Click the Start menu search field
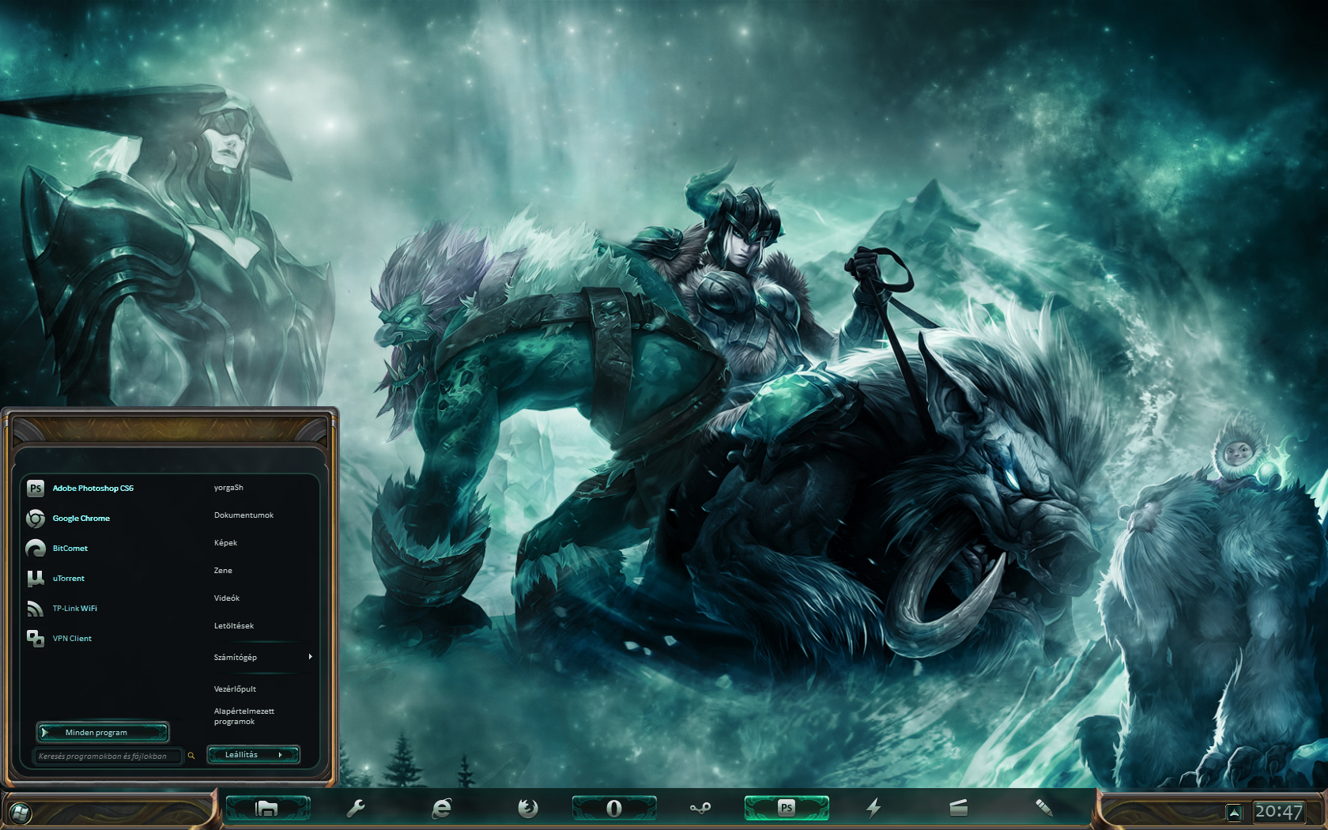 [x=107, y=756]
